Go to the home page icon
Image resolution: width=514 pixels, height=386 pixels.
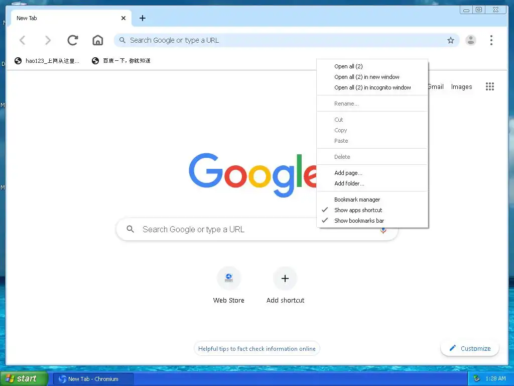[98, 40]
